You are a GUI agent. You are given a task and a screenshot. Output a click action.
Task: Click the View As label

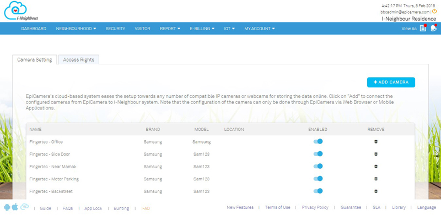pos(409,29)
